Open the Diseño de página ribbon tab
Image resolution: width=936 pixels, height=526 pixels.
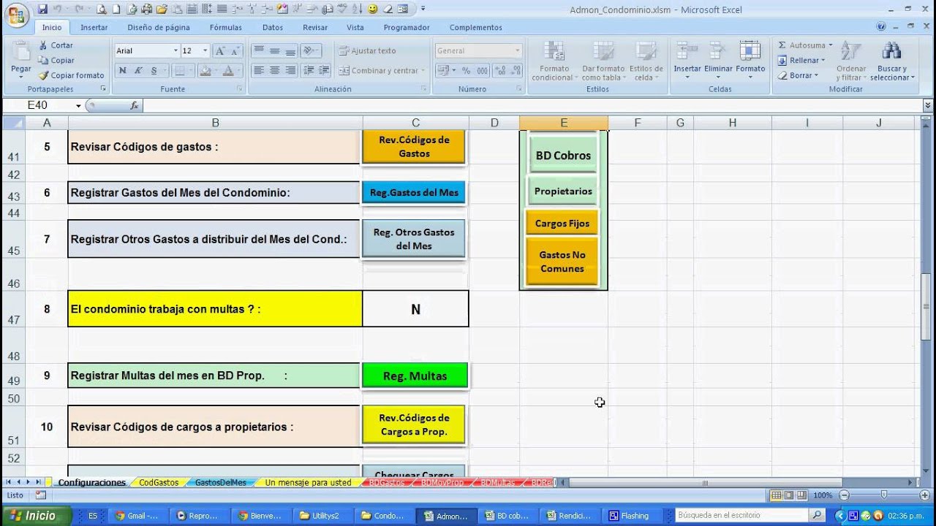tap(159, 27)
